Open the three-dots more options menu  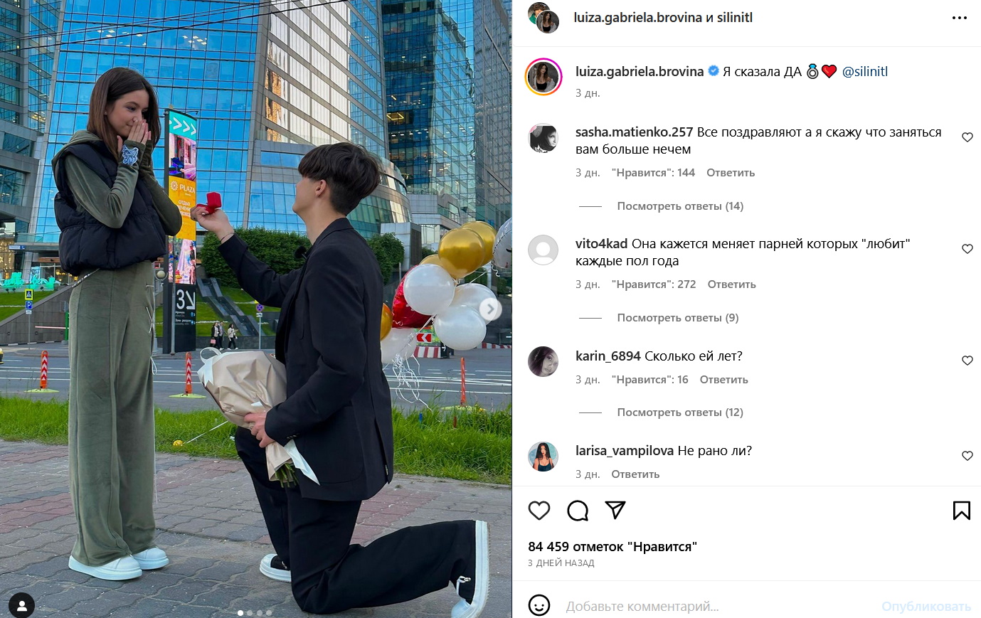(960, 18)
